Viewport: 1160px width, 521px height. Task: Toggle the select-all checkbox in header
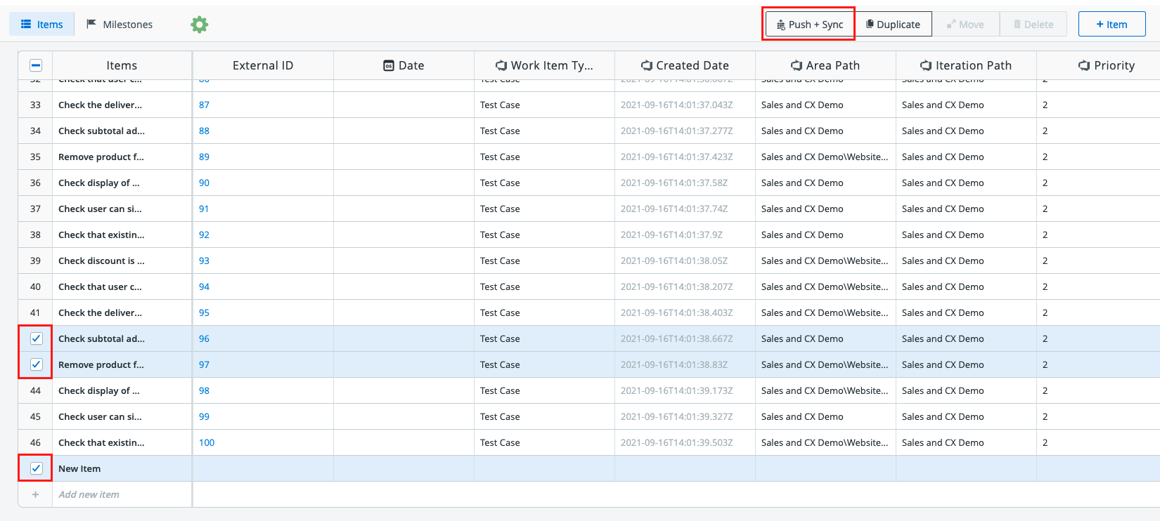pyautogui.click(x=36, y=65)
